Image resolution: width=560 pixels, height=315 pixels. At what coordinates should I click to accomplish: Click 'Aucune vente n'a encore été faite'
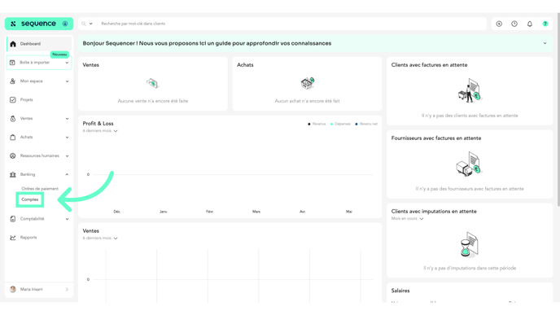click(153, 101)
